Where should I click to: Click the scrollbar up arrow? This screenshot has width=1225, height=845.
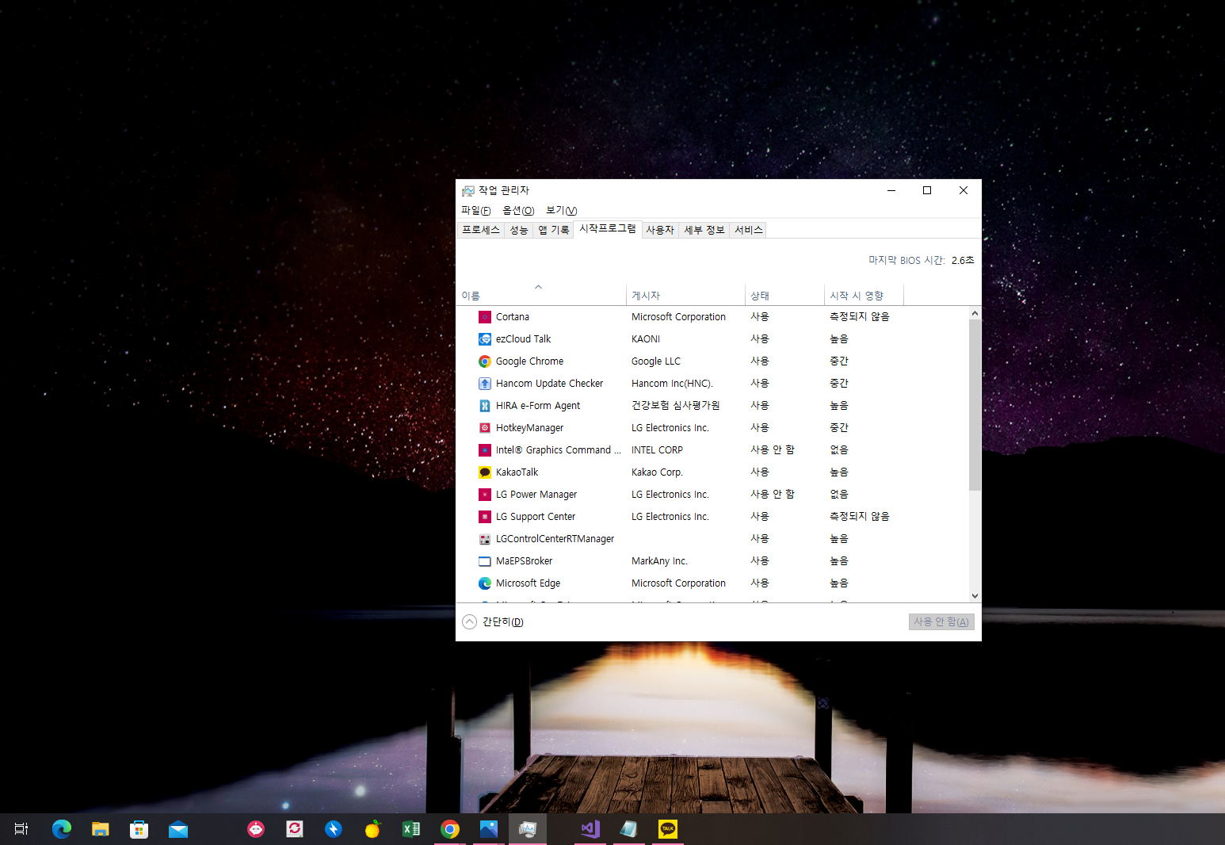(975, 313)
